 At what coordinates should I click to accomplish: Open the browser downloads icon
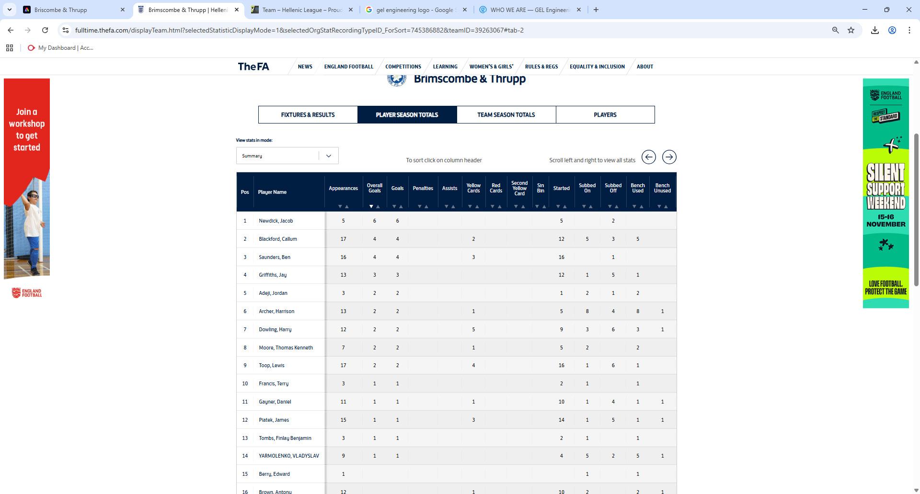875,30
